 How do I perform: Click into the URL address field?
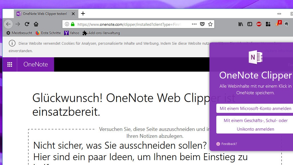(129, 24)
